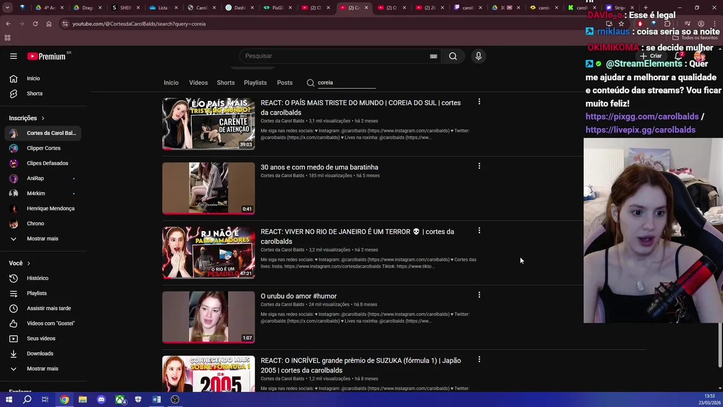Open Clipes Defasados subscription
The image size is (723, 407).
click(x=43, y=163)
